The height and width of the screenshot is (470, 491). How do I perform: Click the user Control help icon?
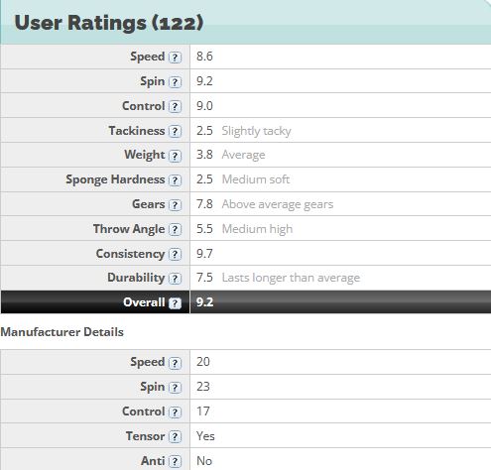pyautogui.click(x=175, y=107)
